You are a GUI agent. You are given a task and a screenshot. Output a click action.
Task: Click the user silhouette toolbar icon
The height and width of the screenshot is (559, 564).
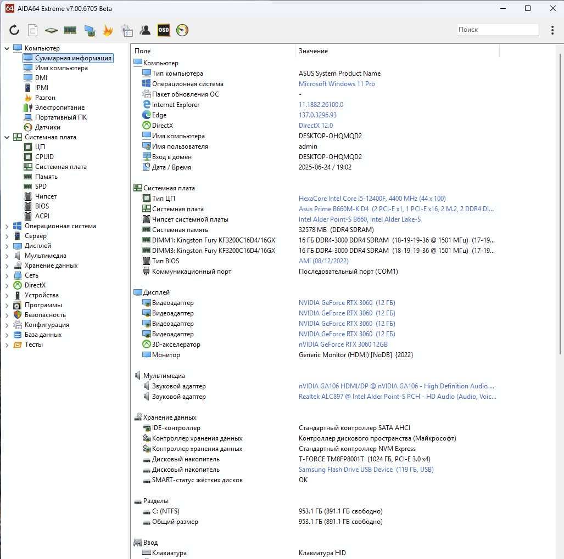coord(146,30)
